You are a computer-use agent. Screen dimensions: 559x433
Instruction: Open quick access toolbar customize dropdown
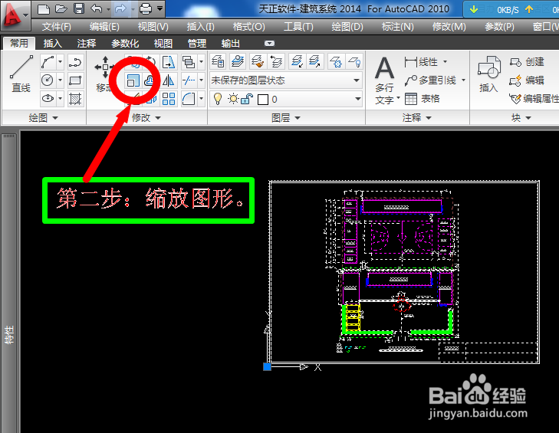[x=160, y=8]
